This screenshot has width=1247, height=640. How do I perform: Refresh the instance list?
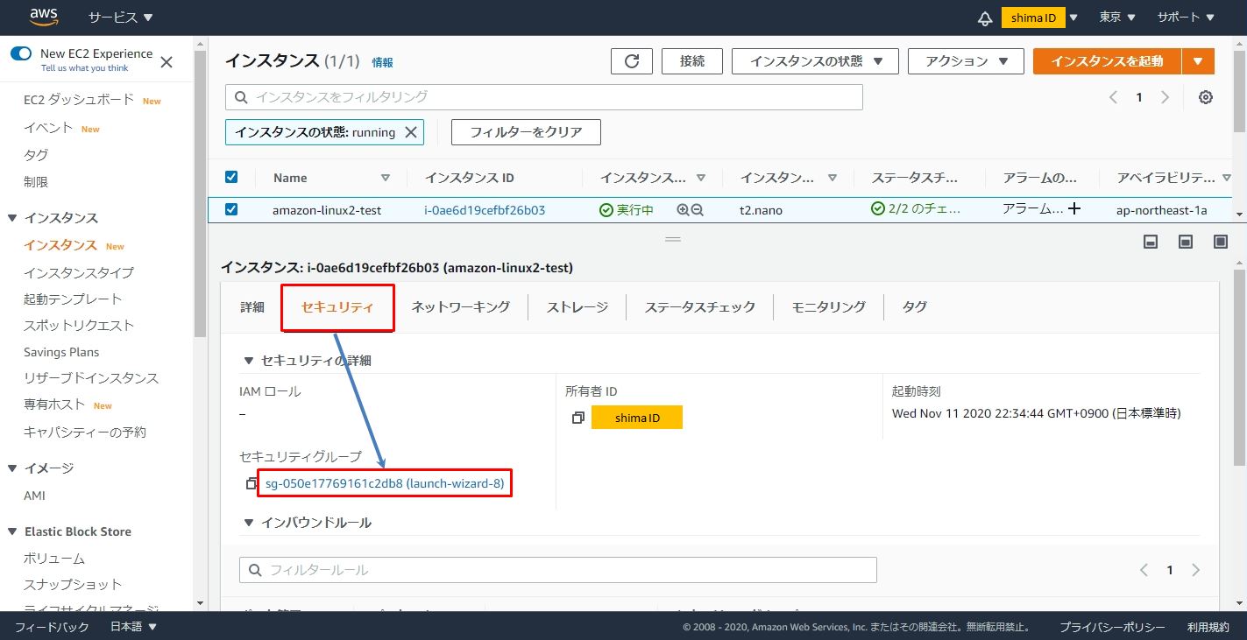click(x=632, y=61)
